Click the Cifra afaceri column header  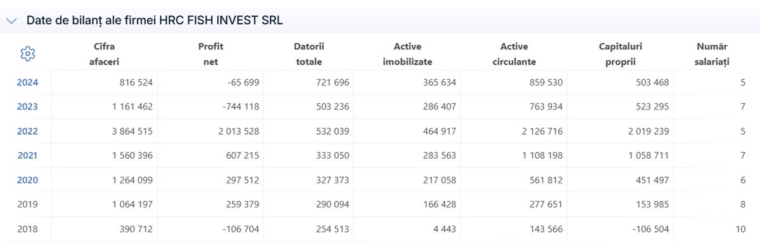pos(104,54)
